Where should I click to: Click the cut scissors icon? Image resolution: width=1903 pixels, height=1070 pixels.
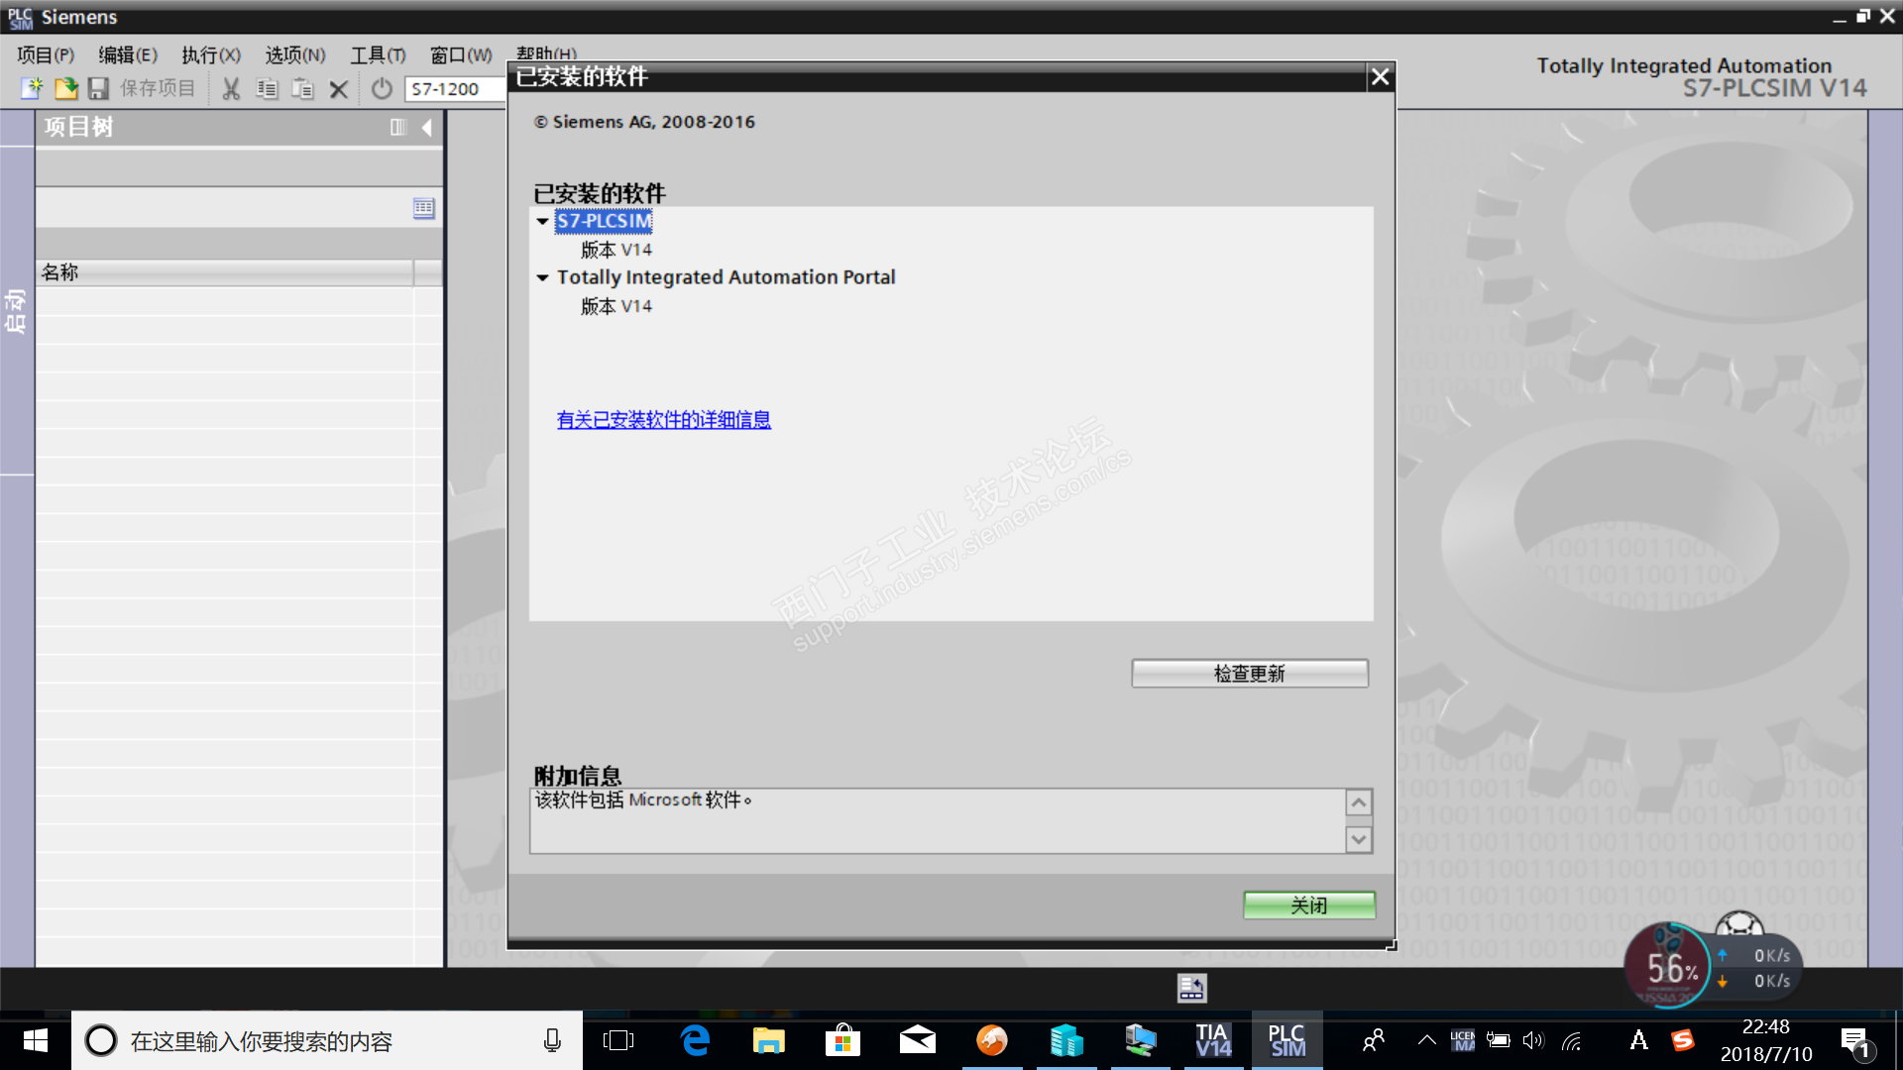coord(231,89)
